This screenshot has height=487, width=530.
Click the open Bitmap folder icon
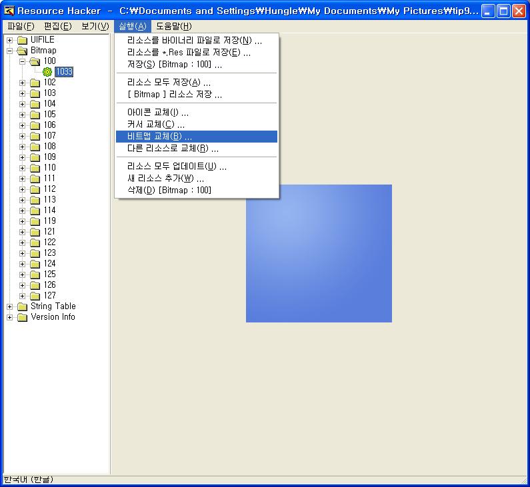pos(23,51)
